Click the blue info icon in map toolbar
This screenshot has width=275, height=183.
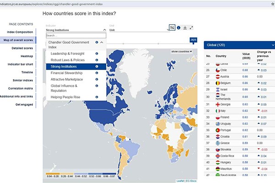(179, 27)
